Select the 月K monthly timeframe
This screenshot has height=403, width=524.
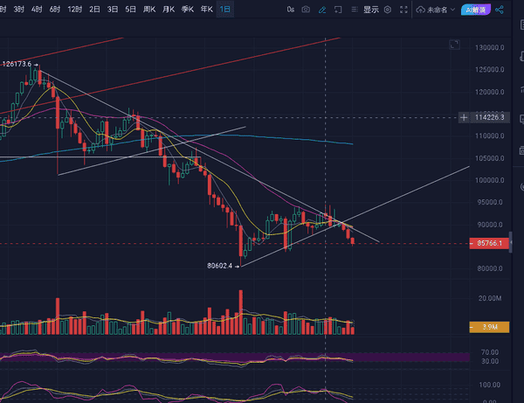[169, 10]
